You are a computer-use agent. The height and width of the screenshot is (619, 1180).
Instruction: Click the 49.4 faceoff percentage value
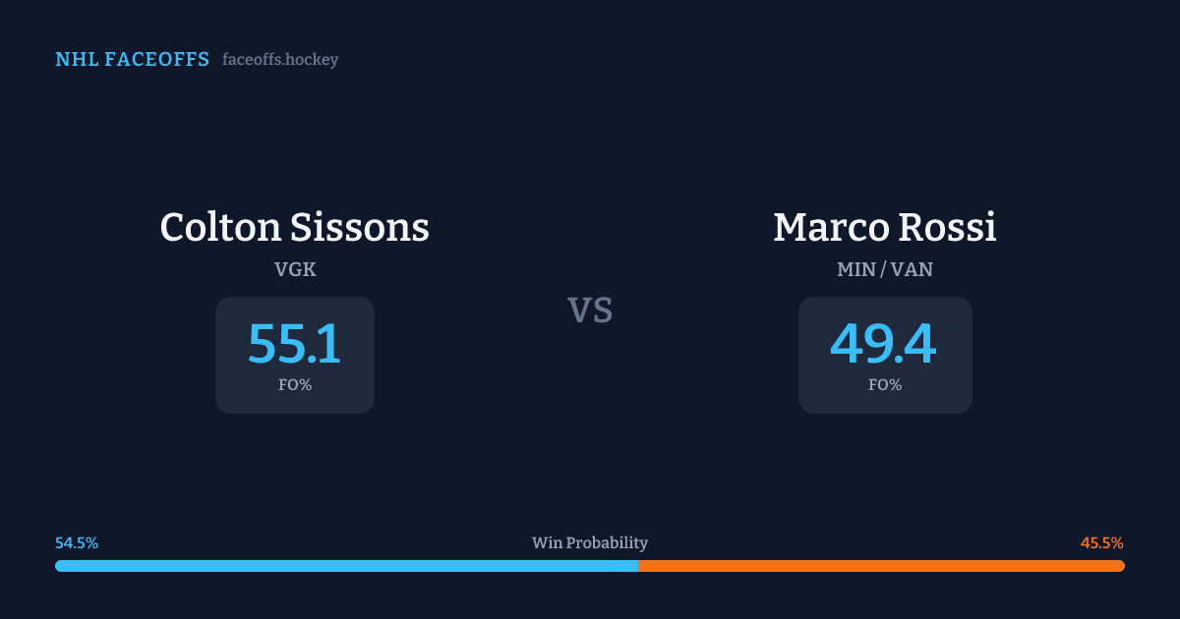coord(884,344)
